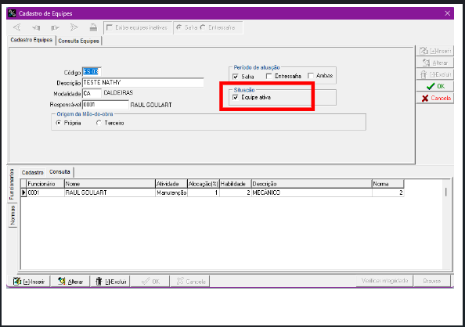The height and width of the screenshot is (327, 465).
Task: Click the Responsável field 0001
Action: pyautogui.click(x=105, y=104)
